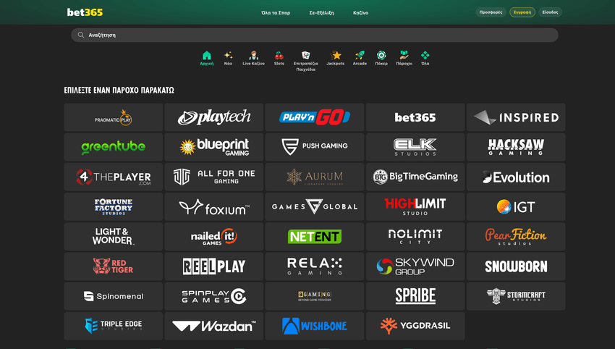Viewport: 615px width, 349px height.
Task: Pick the Games Global provider tile
Action: (x=315, y=207)
